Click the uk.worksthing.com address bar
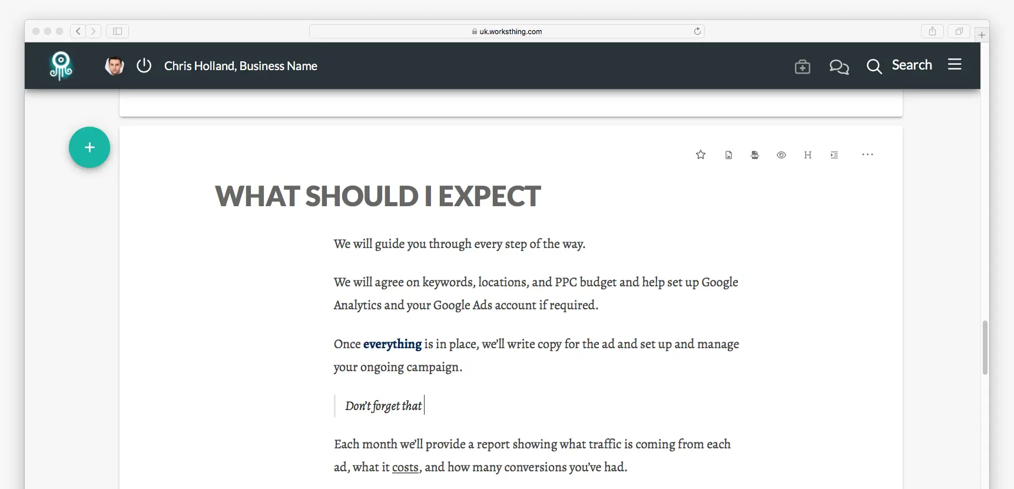 [x=507, y=31]
